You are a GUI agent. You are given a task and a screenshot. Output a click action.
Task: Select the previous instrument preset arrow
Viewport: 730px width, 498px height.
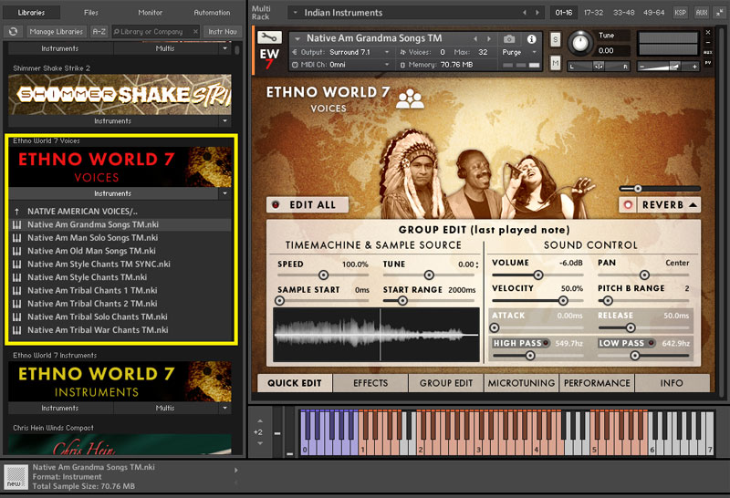pos(475,38)
